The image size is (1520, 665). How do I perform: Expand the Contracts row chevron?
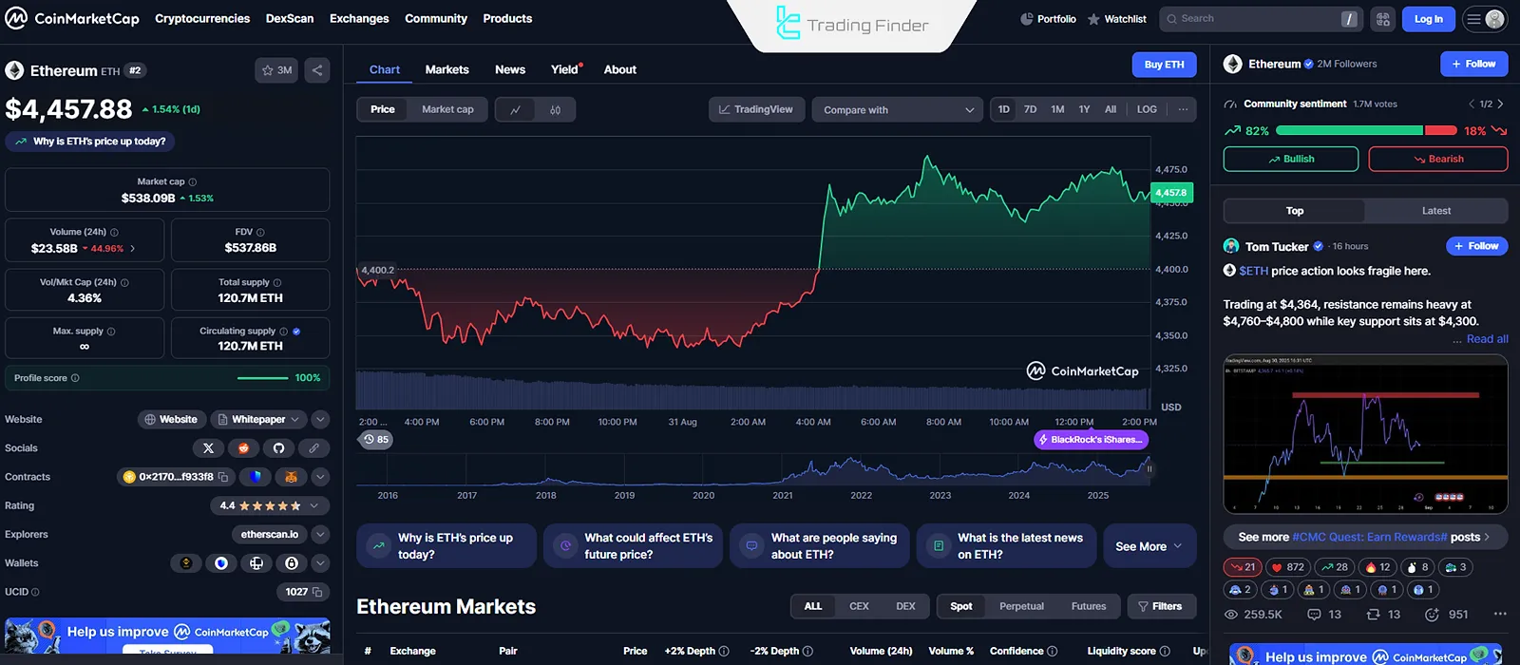click(x=320, y=477)
